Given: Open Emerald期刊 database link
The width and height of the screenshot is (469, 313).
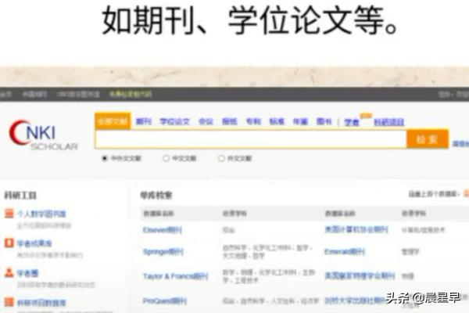Looking at the screenshot, I should (345, 252).
